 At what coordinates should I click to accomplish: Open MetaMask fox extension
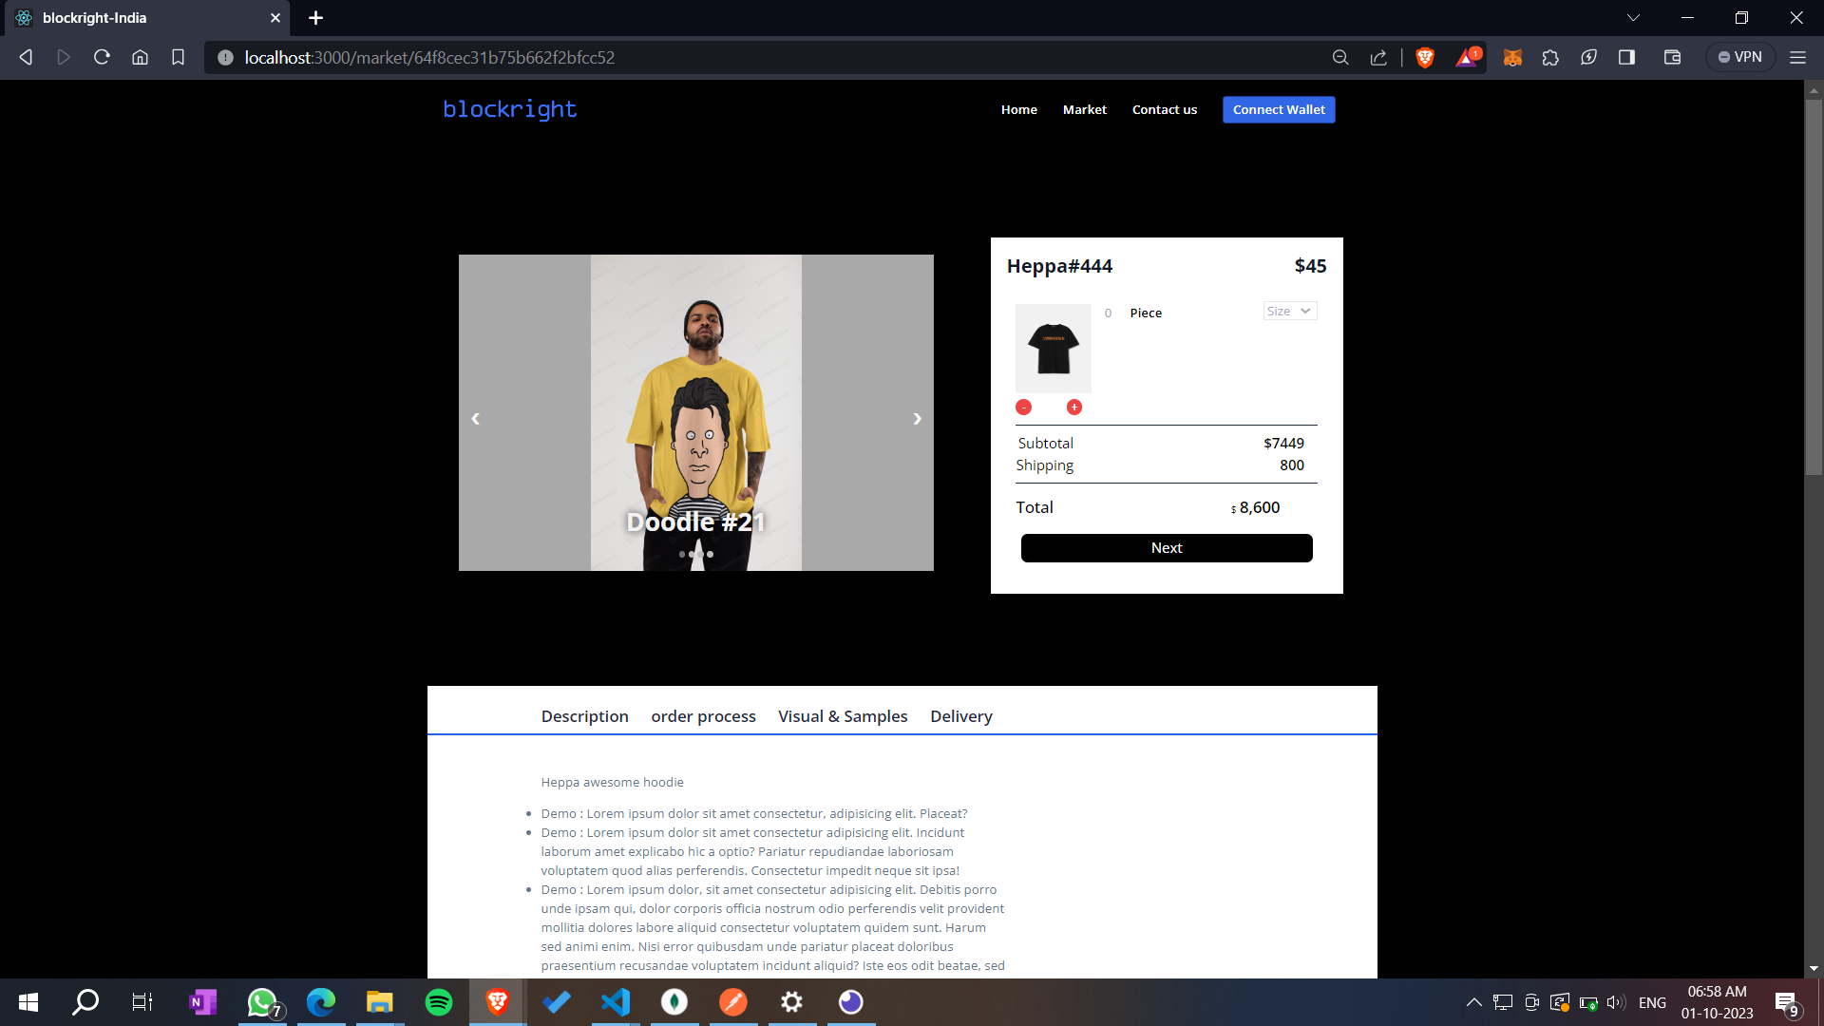point(1512,58)
